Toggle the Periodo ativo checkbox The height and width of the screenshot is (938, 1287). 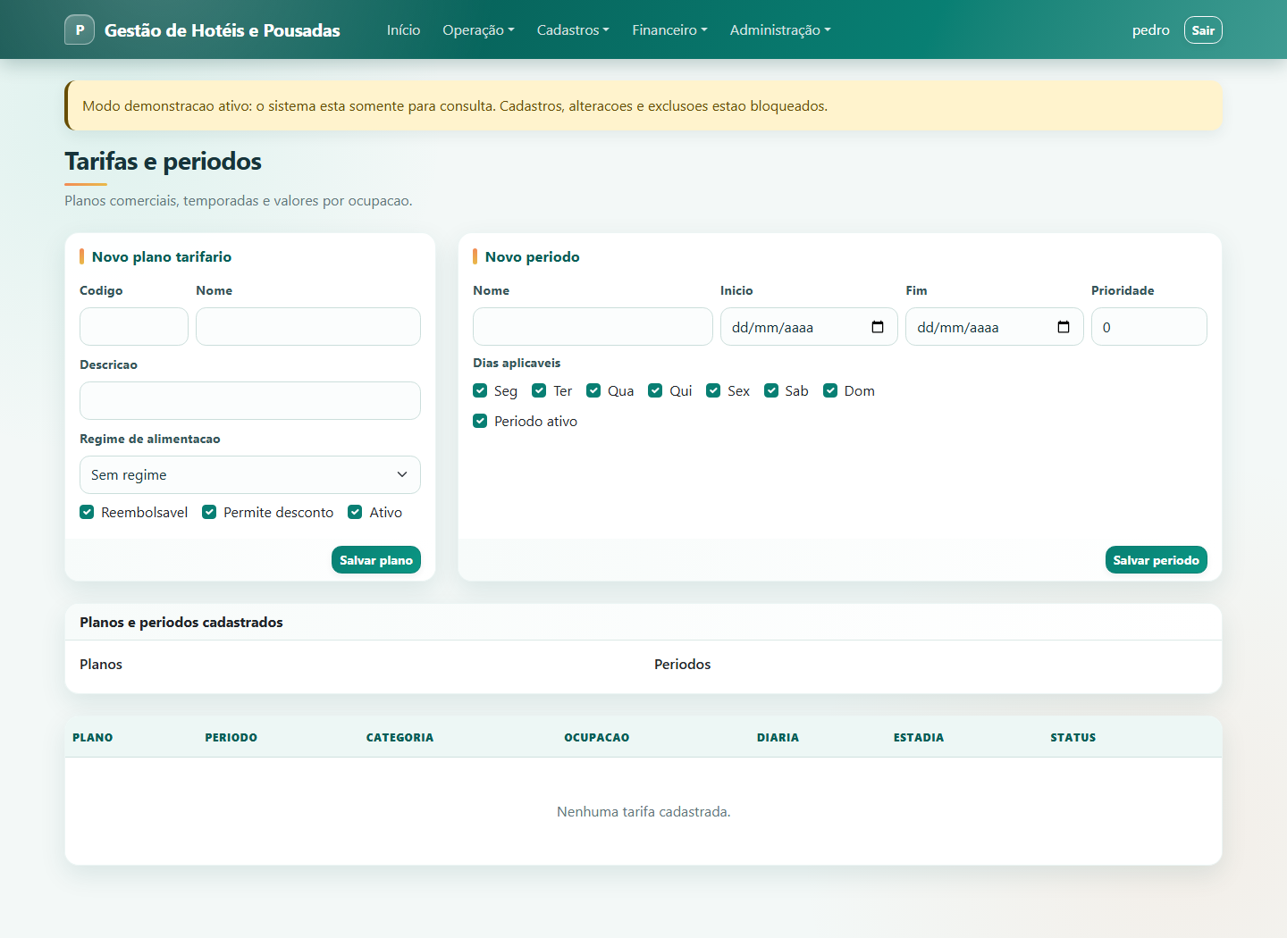pos(480,421)
